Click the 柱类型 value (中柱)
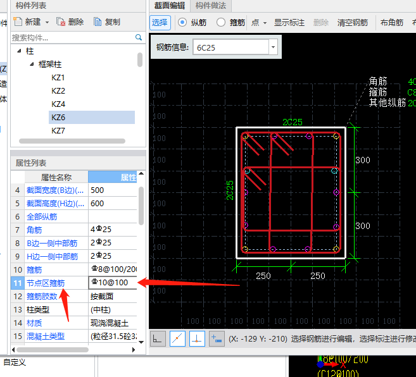This screenshot has width=416, height=377. tap(112, 309)
